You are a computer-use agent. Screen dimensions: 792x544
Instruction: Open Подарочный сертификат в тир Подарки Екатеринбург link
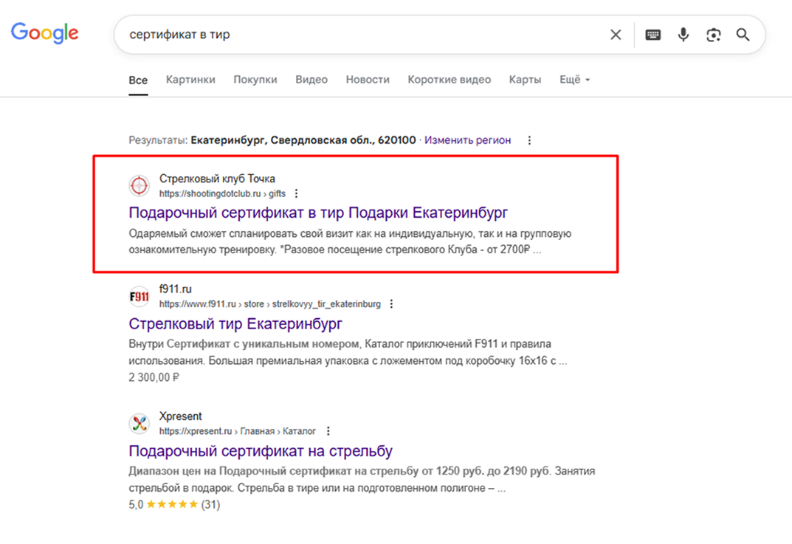318,213
